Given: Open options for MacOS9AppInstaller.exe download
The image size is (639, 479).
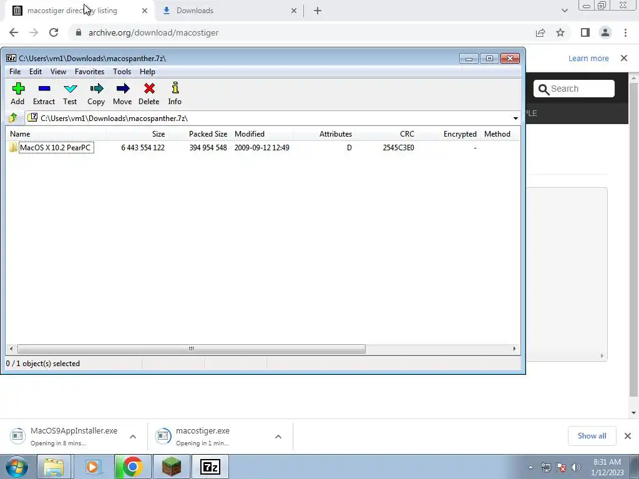Looking at the screenshot, I should pos(133,437).
